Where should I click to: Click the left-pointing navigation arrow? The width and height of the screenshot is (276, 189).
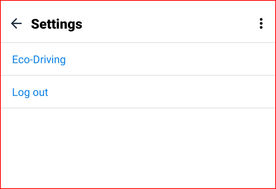pos(16,24)
